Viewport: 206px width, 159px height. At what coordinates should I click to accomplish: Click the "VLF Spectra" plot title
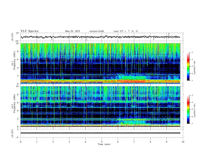click(x=29, y=31)
